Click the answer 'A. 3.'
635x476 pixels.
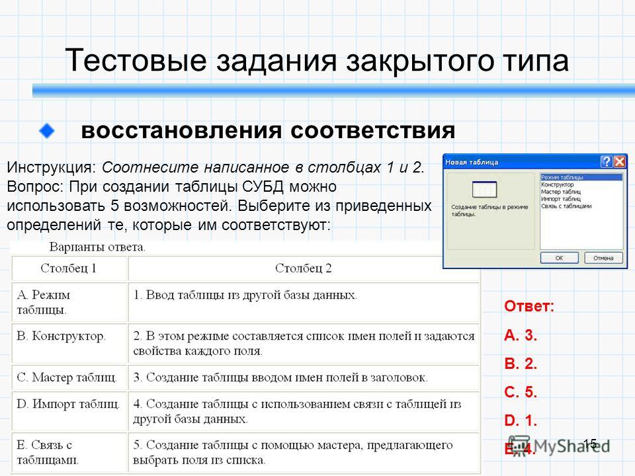[x=521, y=335]
